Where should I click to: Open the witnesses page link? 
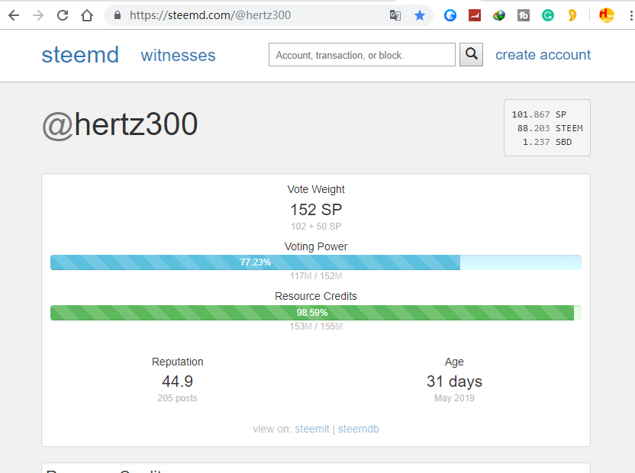pyautogui.click(x=178, y=55)
